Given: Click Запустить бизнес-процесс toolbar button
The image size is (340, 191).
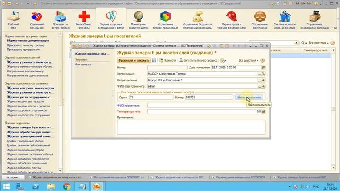Looking at the screenshot, I should click(198, 60).
